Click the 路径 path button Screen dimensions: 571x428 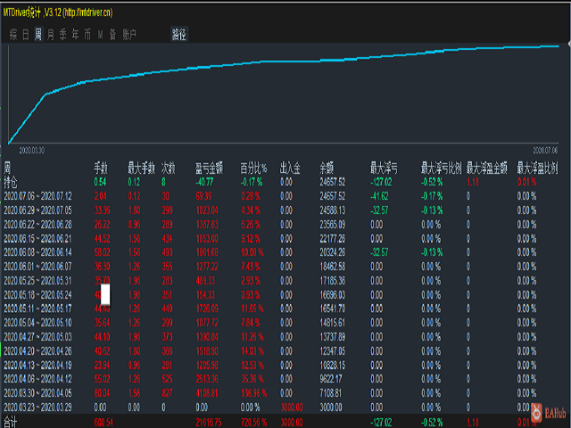(x=179, y=35)
